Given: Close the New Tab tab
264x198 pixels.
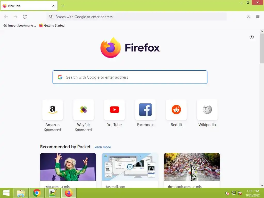Looking at the screenshot, I should click(x=53, y=6).
